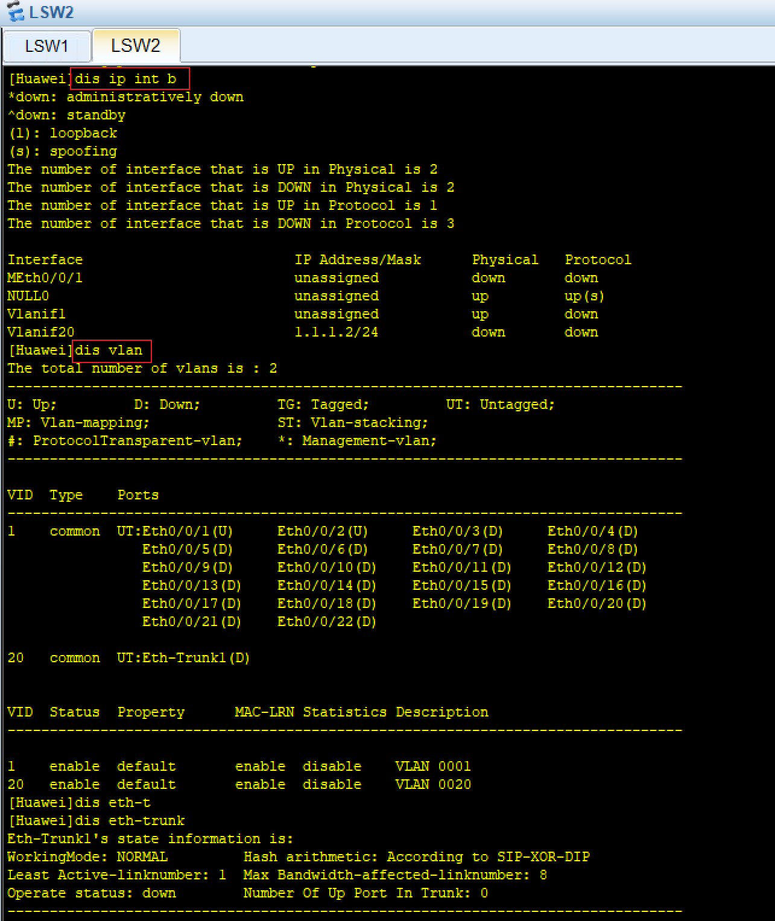Click the 'Protocol' column header
Viewport: 775px width, 921px height.
[x=598, y=260]
